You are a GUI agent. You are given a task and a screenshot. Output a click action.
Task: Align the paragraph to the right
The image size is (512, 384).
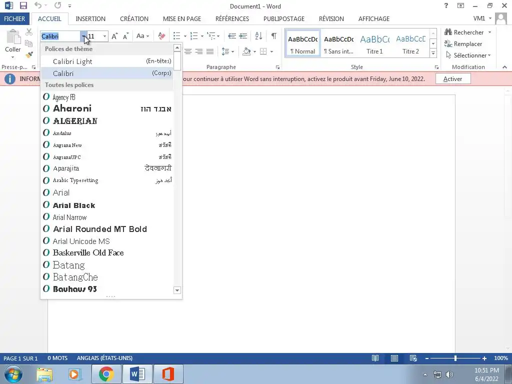coord(199,51)
